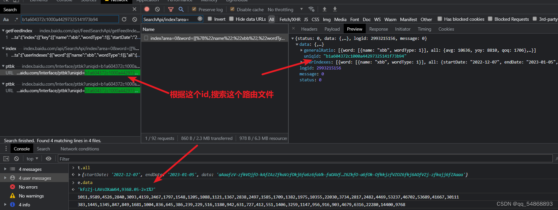Image resolution: width=558 pixels, height=210 pixels.
Task: Filter requests by WS
Action: (377, 19)
